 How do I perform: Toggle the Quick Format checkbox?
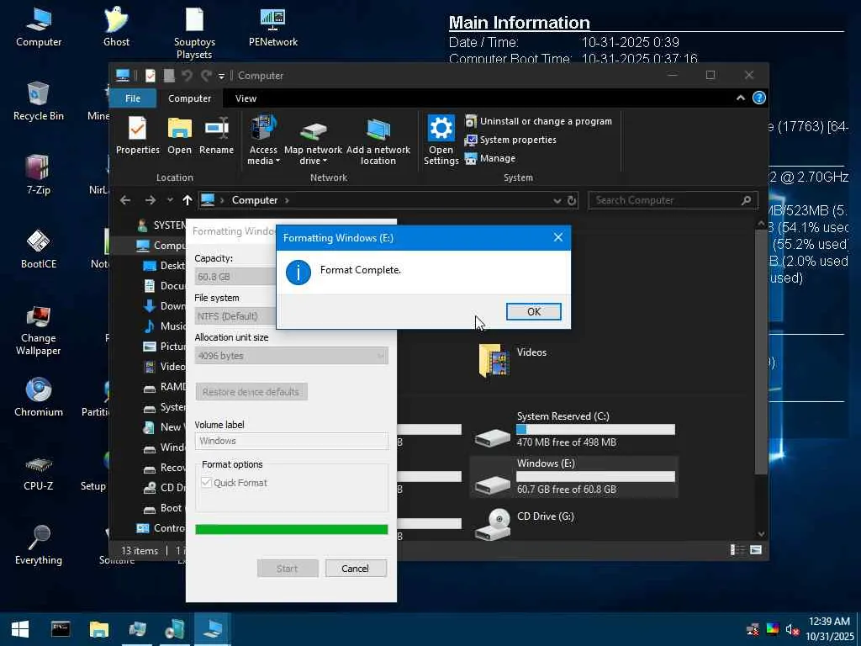pyautogui.click(x=206, y=483)
